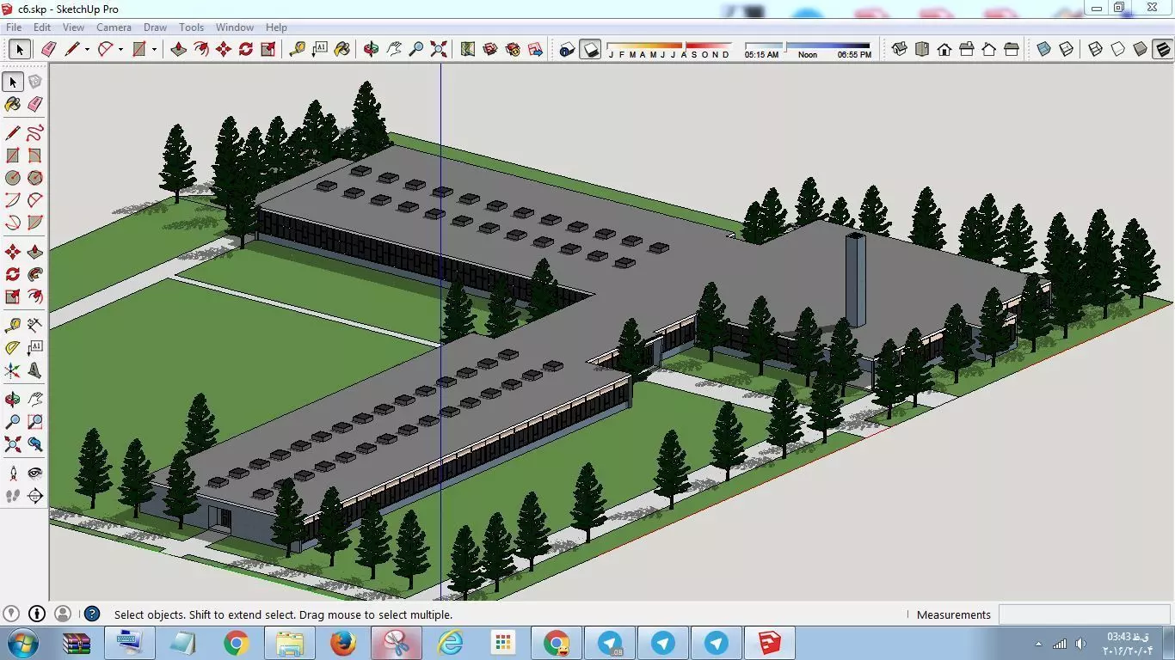Enable Shaded With Textures style
The image size is (1175, 660).
tap(1163, 49)
